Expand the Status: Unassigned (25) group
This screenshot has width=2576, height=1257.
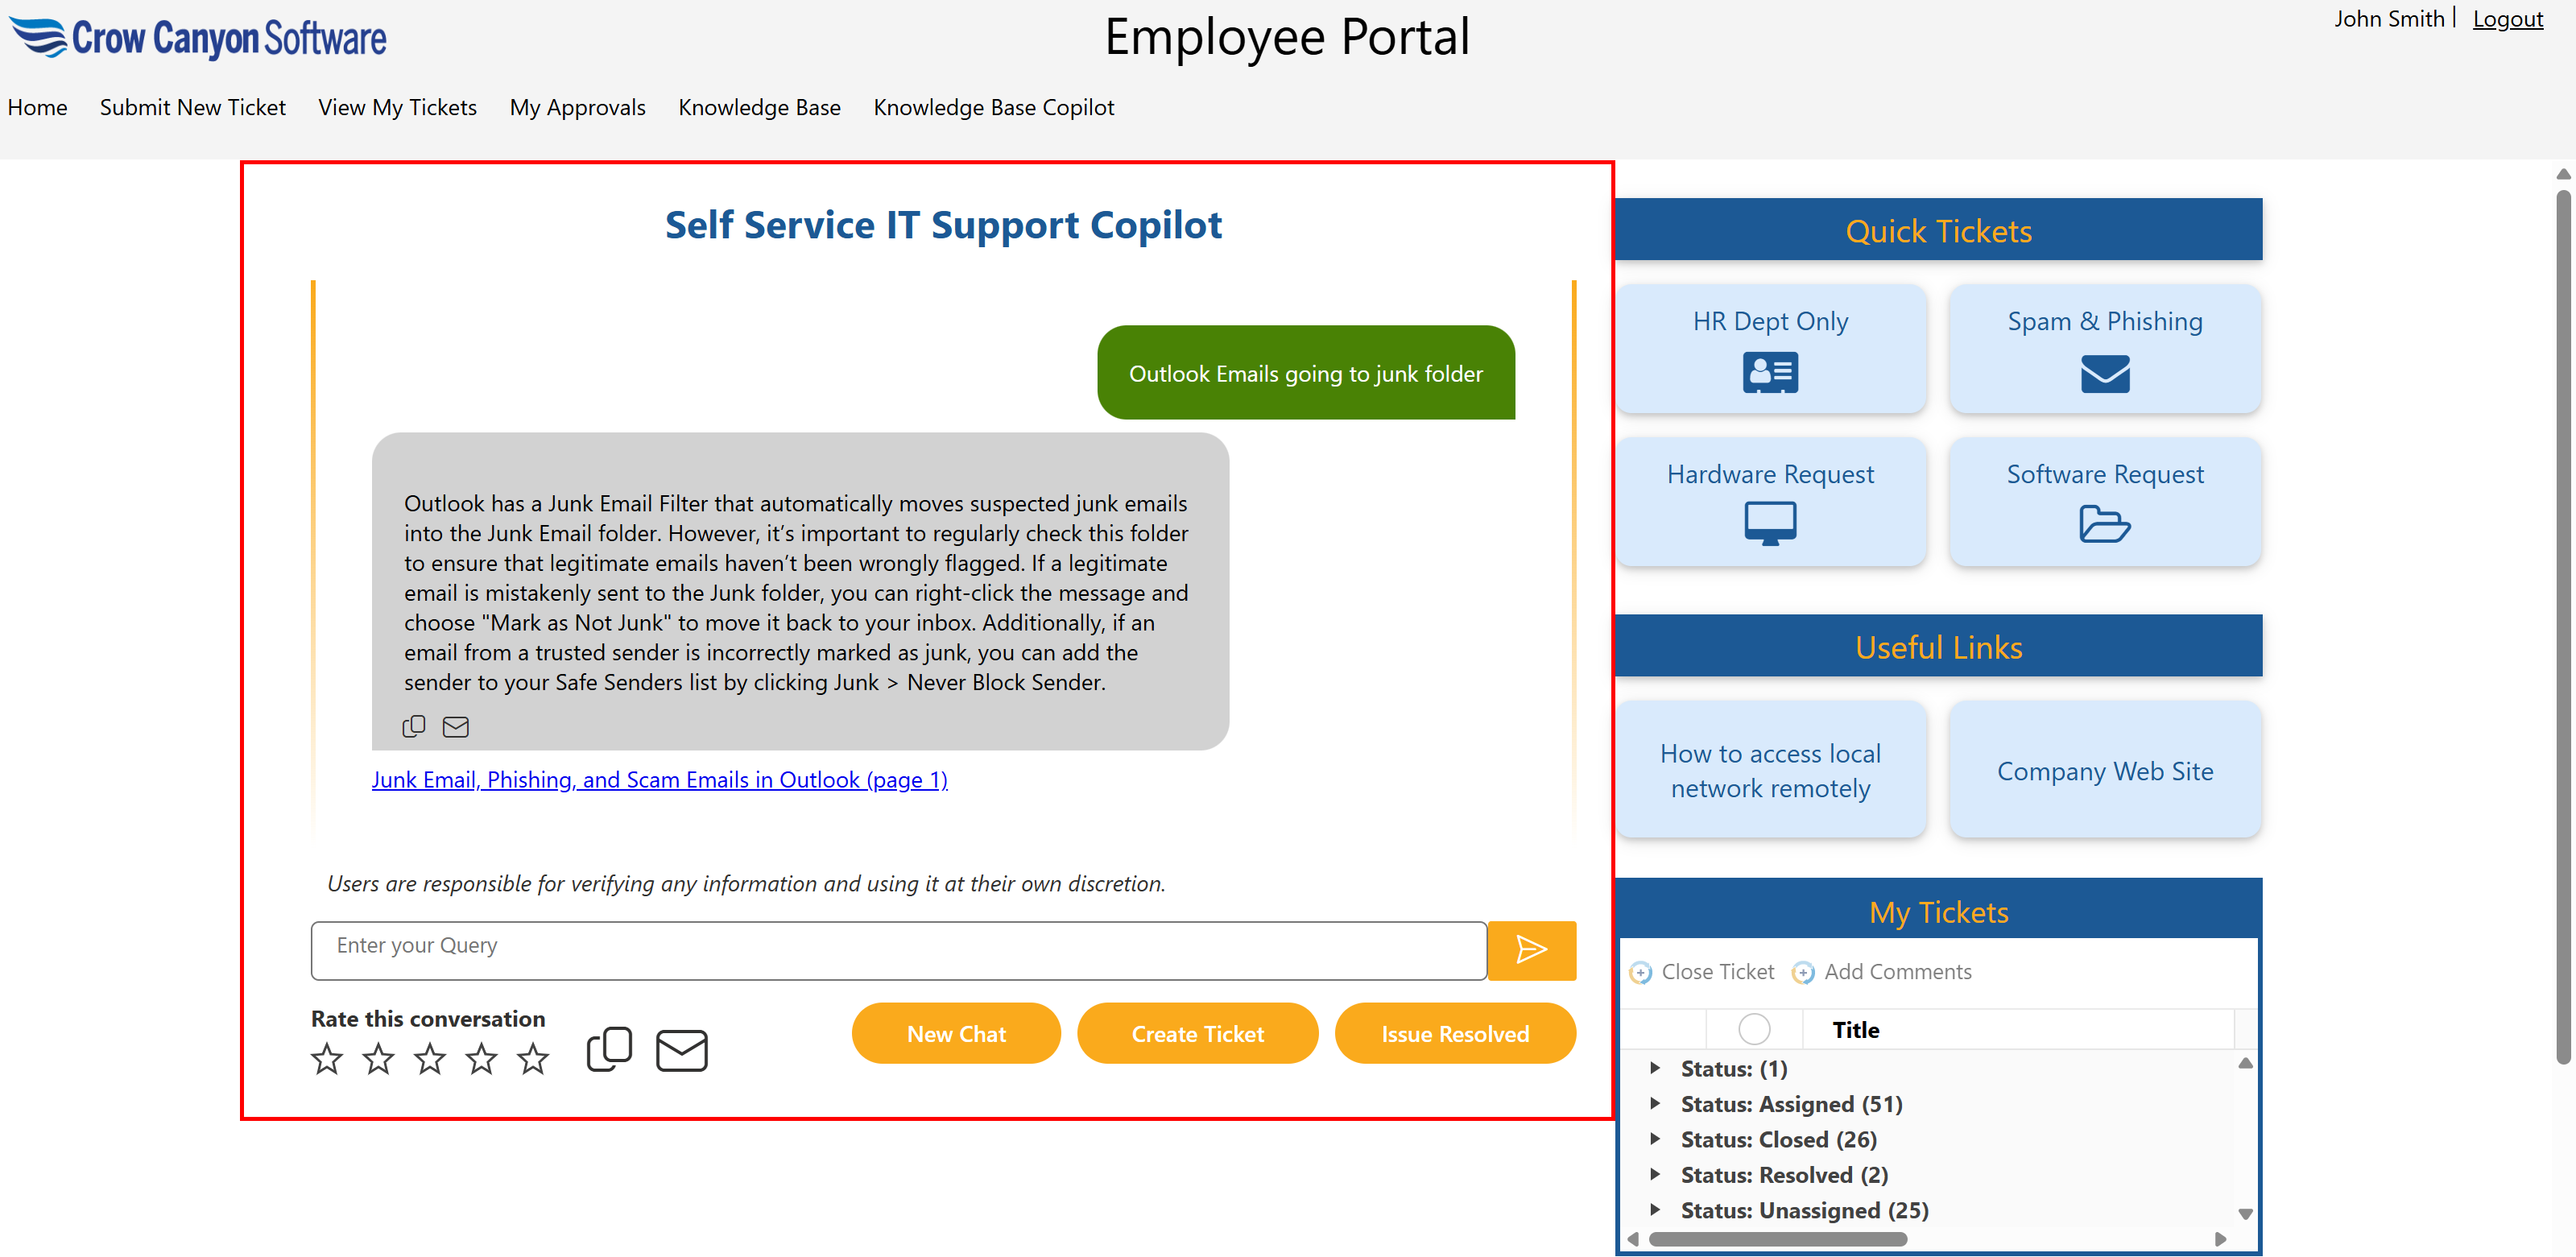(1655, 1210)
